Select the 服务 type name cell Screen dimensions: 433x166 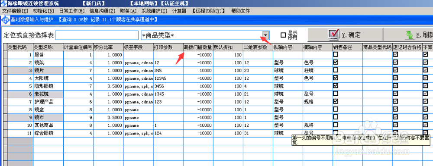tap(48, 55)
